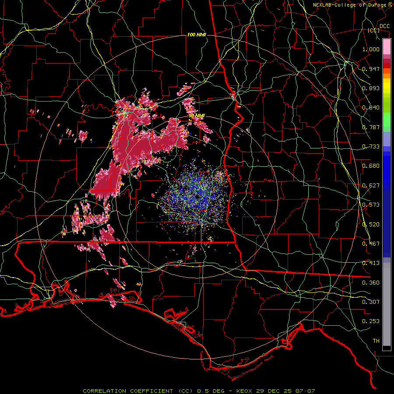The width and height of the screenshot is (394, 394).
Task: Pick the gray lower section of color bar
Action: (x=387, y=304)
